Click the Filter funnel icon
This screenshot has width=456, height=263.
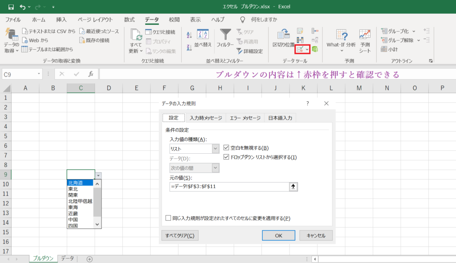tap(226, 35)
